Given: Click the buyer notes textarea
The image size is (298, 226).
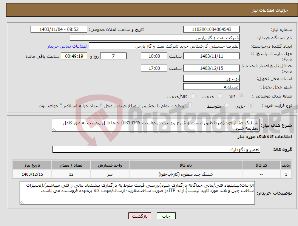Looking at the screenshot, I should (137, 193).
